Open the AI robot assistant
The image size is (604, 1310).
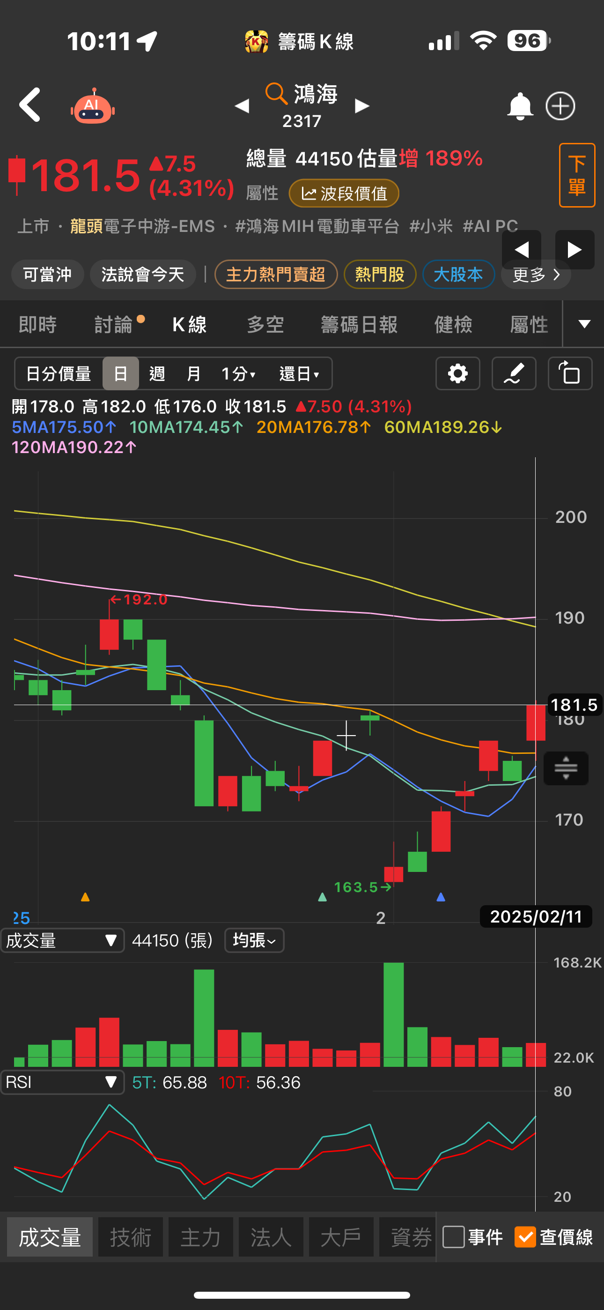[93, 106]
